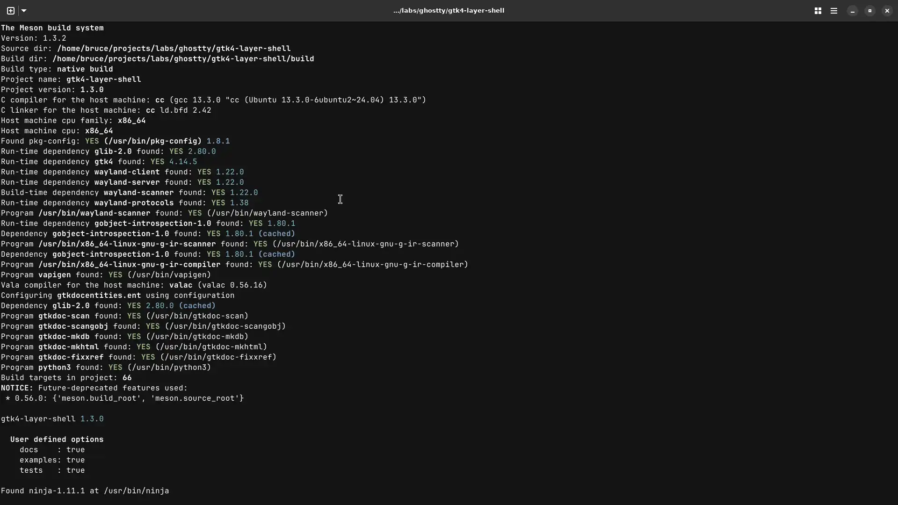Select the NOTICE deprecated features line

[94, 388]
